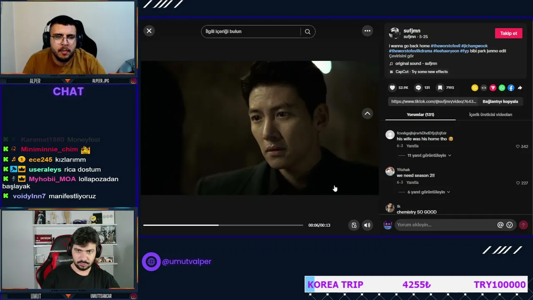Open Yitzhak's commenter avatar
This screenshot has height=300, width=533.
[x=390, y=171]
